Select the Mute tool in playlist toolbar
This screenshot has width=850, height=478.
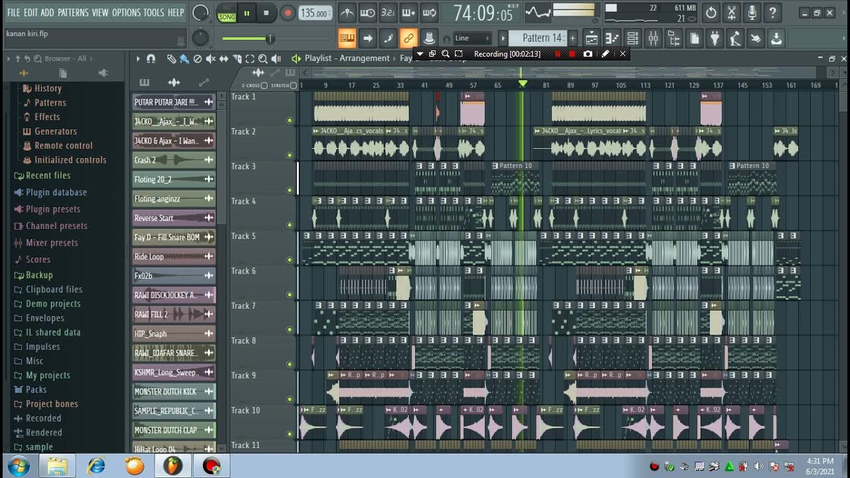point(211,59)
